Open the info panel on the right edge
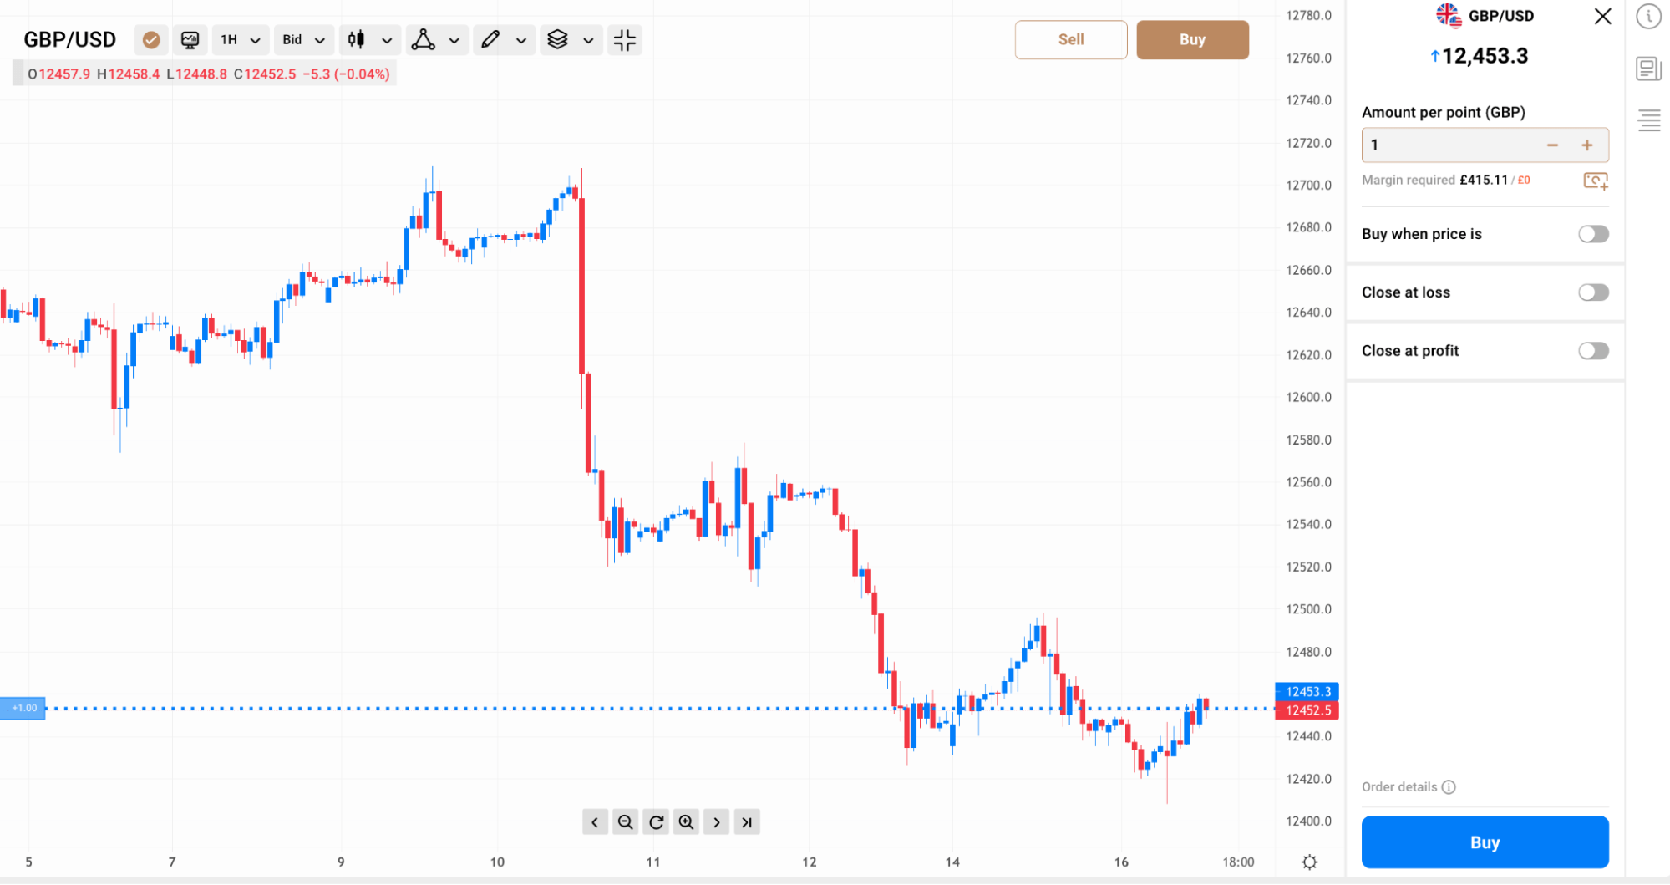The width and height of the screenshot is (1670, 885). click(1647, 17)
